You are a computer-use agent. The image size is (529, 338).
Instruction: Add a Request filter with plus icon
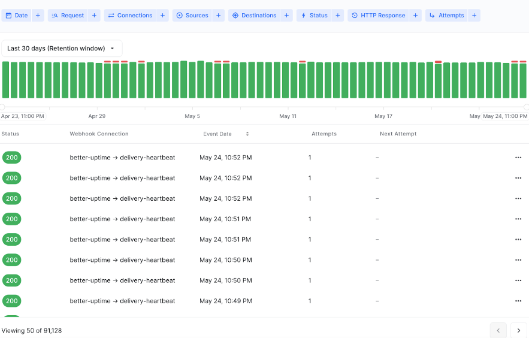click(x=94, y=15)
